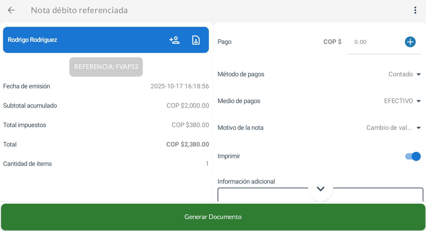
Task: Tap the REFERENCIA: FVAP52 button
Action: pos(106,67)
